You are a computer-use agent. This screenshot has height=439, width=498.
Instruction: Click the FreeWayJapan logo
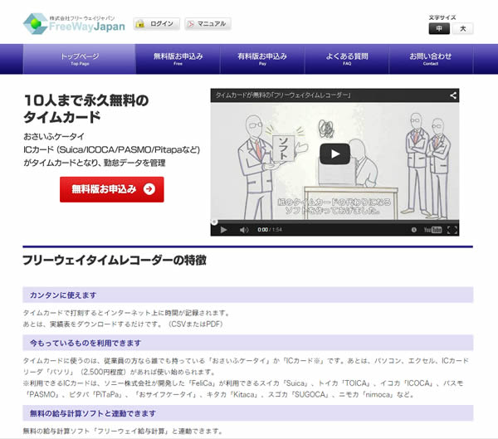tap(74, 23)
